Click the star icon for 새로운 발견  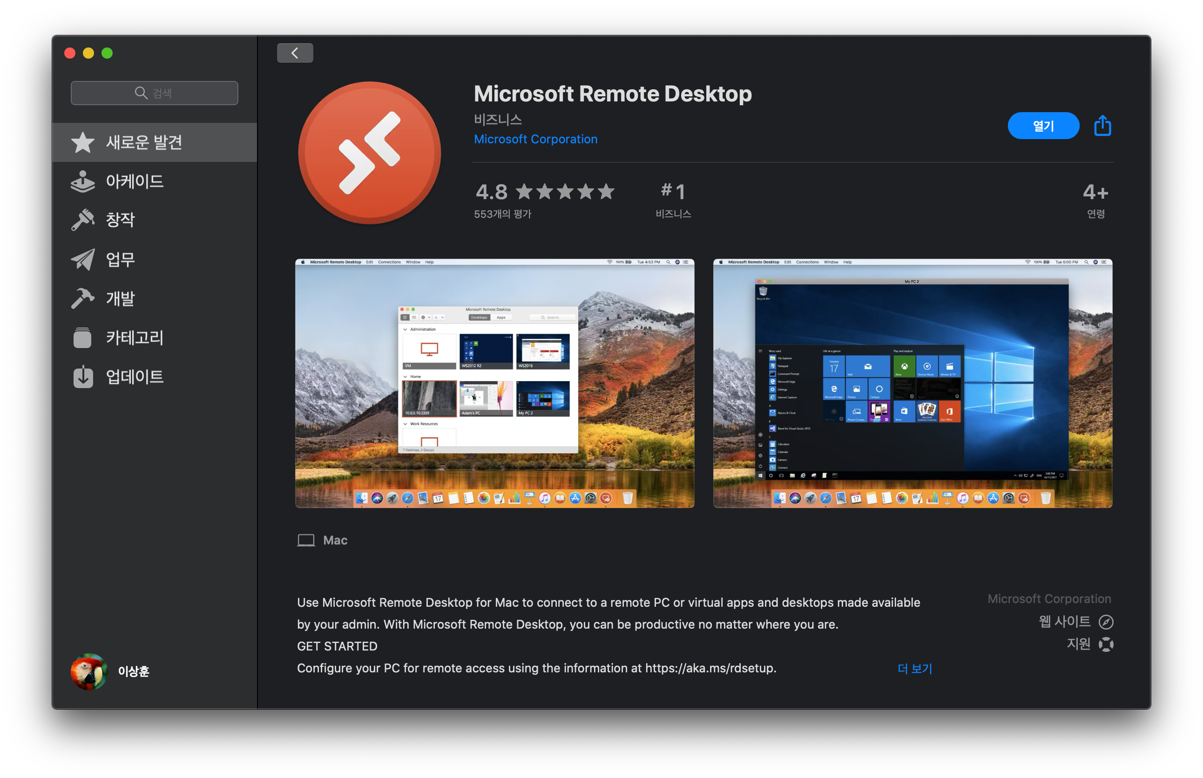click(x=82, y=142)
